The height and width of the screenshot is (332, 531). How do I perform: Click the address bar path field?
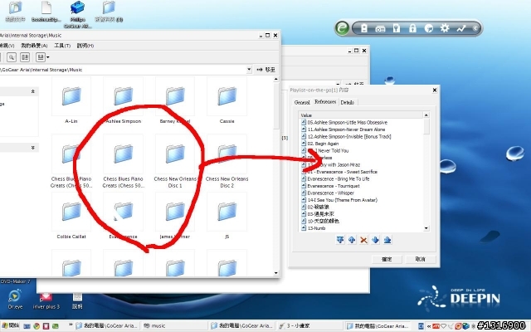point(124,70)
